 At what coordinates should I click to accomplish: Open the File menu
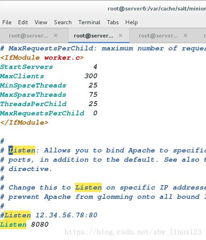(x=7, y=22)
